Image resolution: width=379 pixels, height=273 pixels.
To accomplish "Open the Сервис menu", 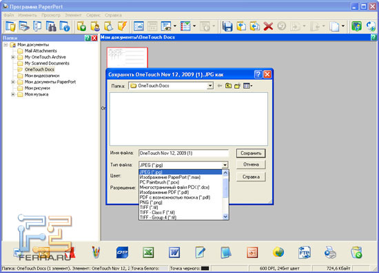I will [x=93, y=15].
